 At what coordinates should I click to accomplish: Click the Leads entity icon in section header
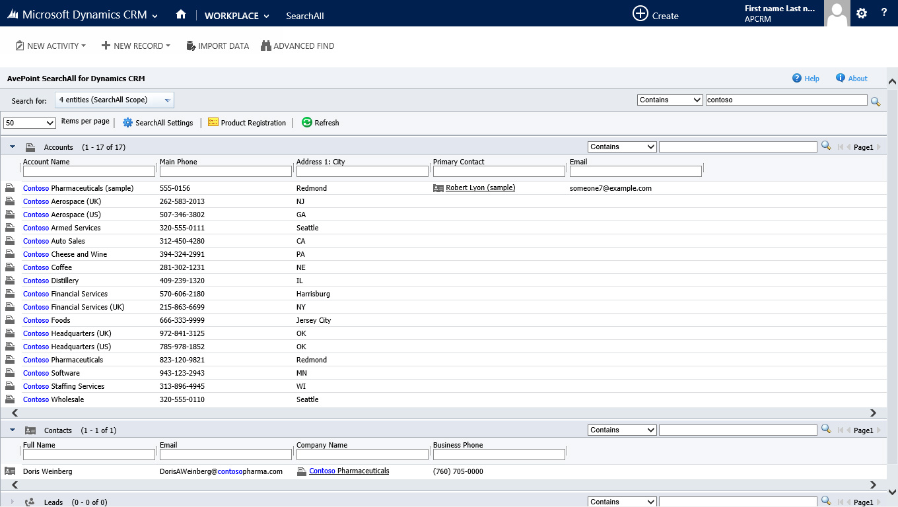point(30,502)
